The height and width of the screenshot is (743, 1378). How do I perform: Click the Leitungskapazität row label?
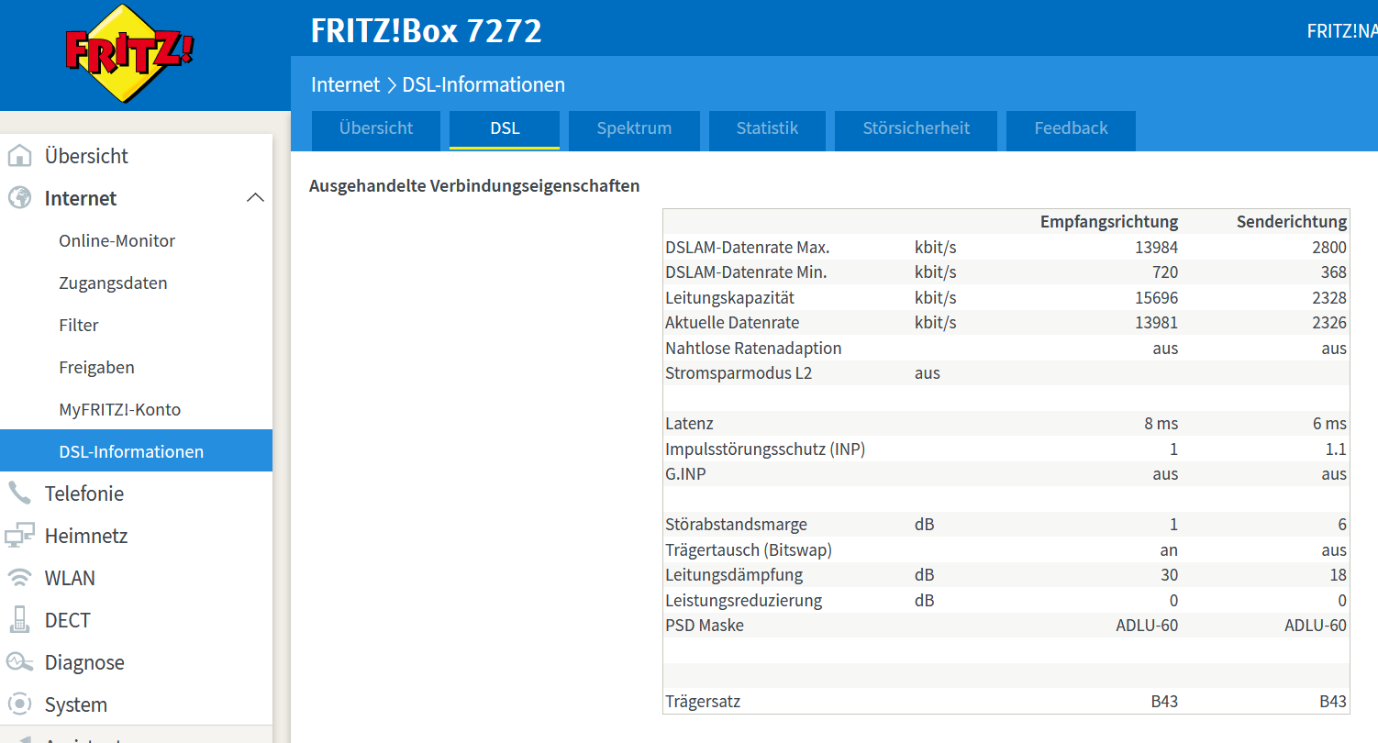tap(730, 298)
